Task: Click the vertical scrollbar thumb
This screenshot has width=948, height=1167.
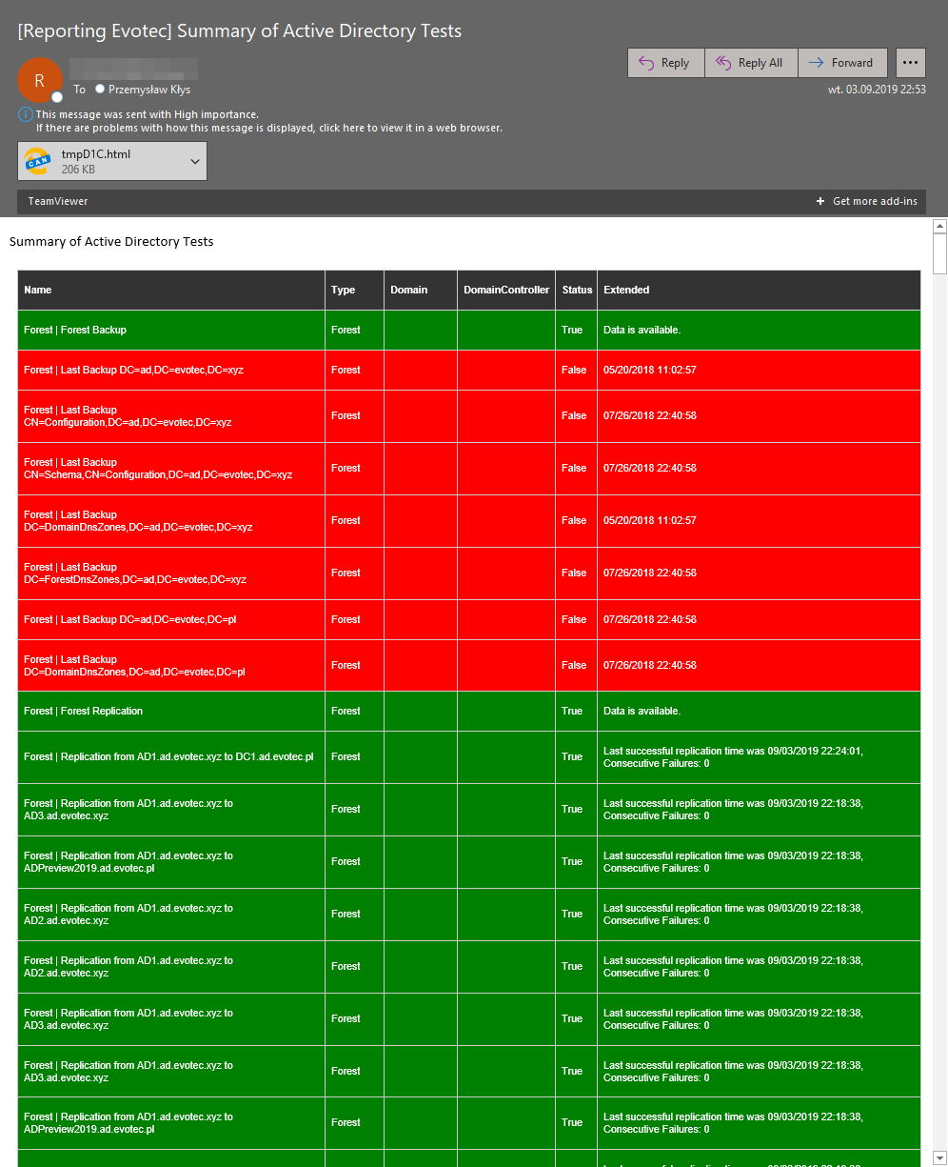Action: point(938,252)
